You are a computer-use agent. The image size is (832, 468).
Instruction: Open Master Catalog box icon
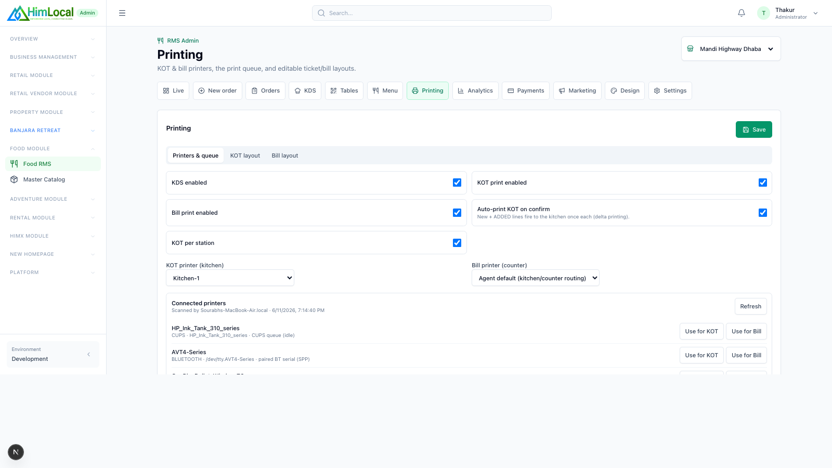[15, 179]
